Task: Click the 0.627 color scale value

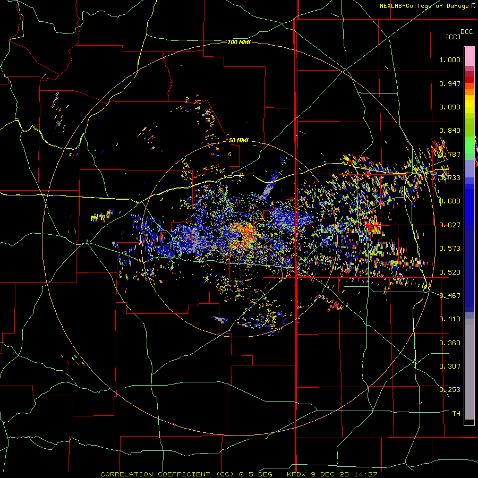Action: (450, 225)
